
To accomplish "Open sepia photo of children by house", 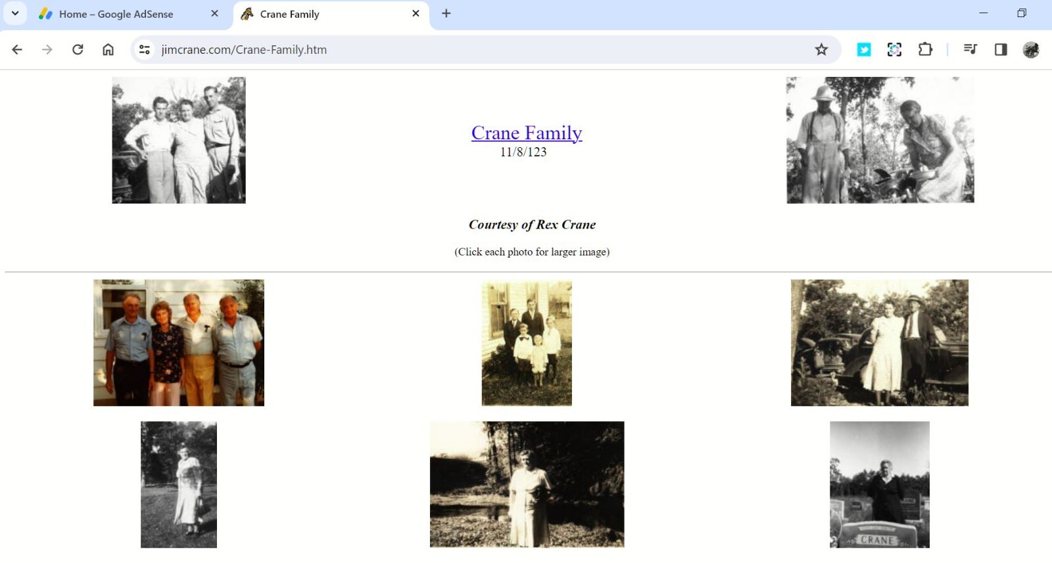I will pyautogui.click(x=527, y=343).
